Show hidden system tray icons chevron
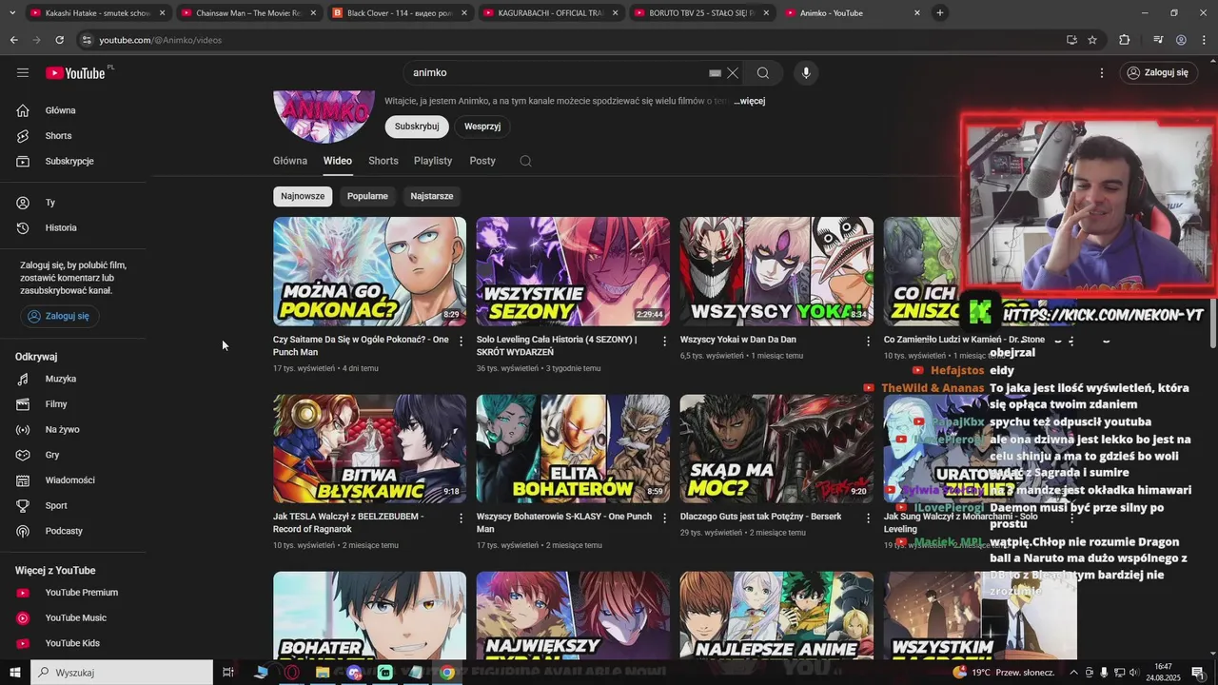This screenshot has height=685, width=1218. click(x=1073, y=673)
